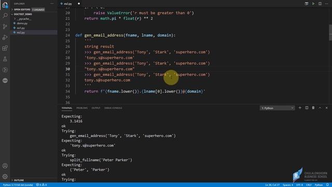Screen dimensions: 332x187
Task: Switch to the Terminal panel tab
Action: pos(67,108)
